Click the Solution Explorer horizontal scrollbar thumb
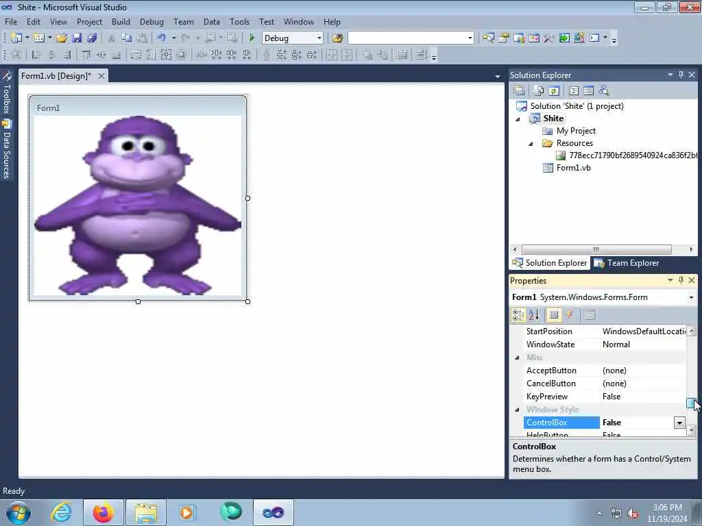This screenshot has width=702, height=526. click(596, 249)
